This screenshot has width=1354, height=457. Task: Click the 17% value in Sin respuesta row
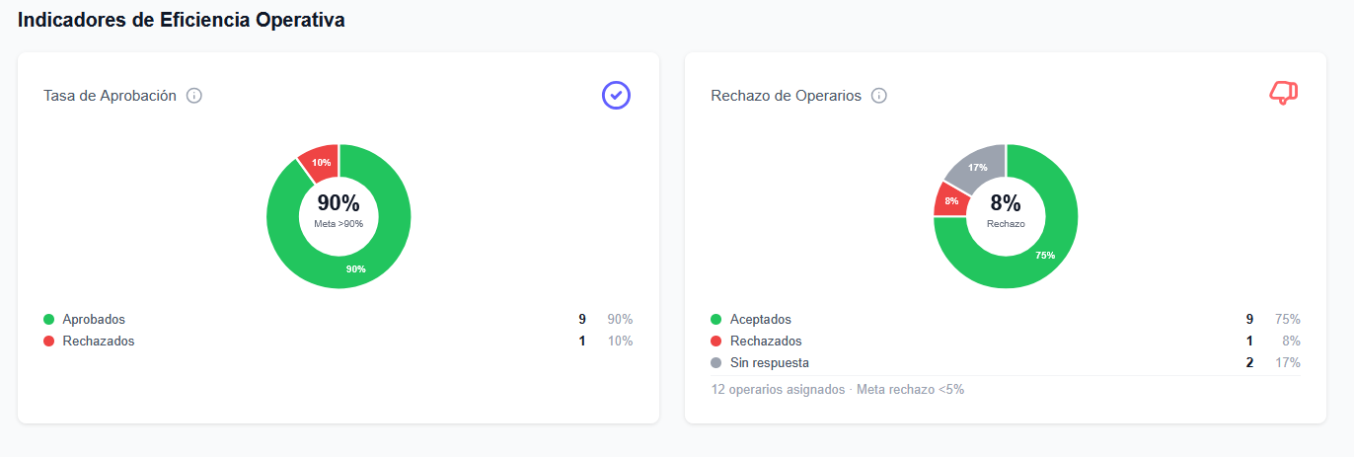point(1287,363)
